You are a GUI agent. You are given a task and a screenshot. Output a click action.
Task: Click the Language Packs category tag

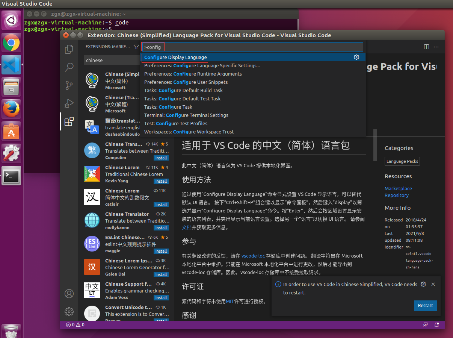(402, 161)
